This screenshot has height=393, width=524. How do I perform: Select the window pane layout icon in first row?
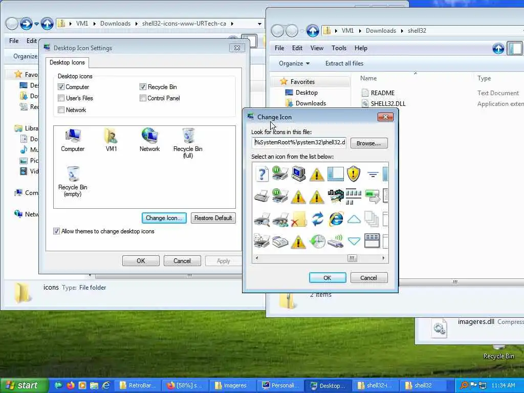(x=336, y=174)
